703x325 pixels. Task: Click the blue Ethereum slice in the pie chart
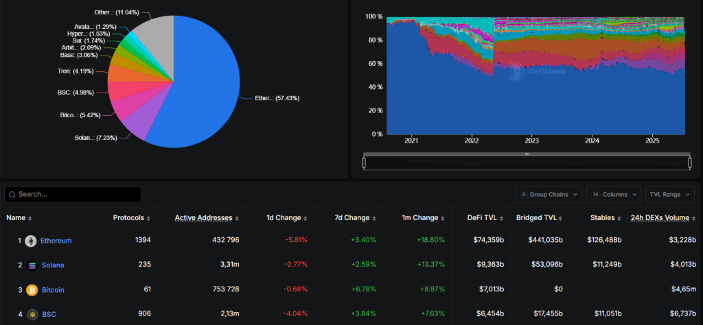click(199, 89)
